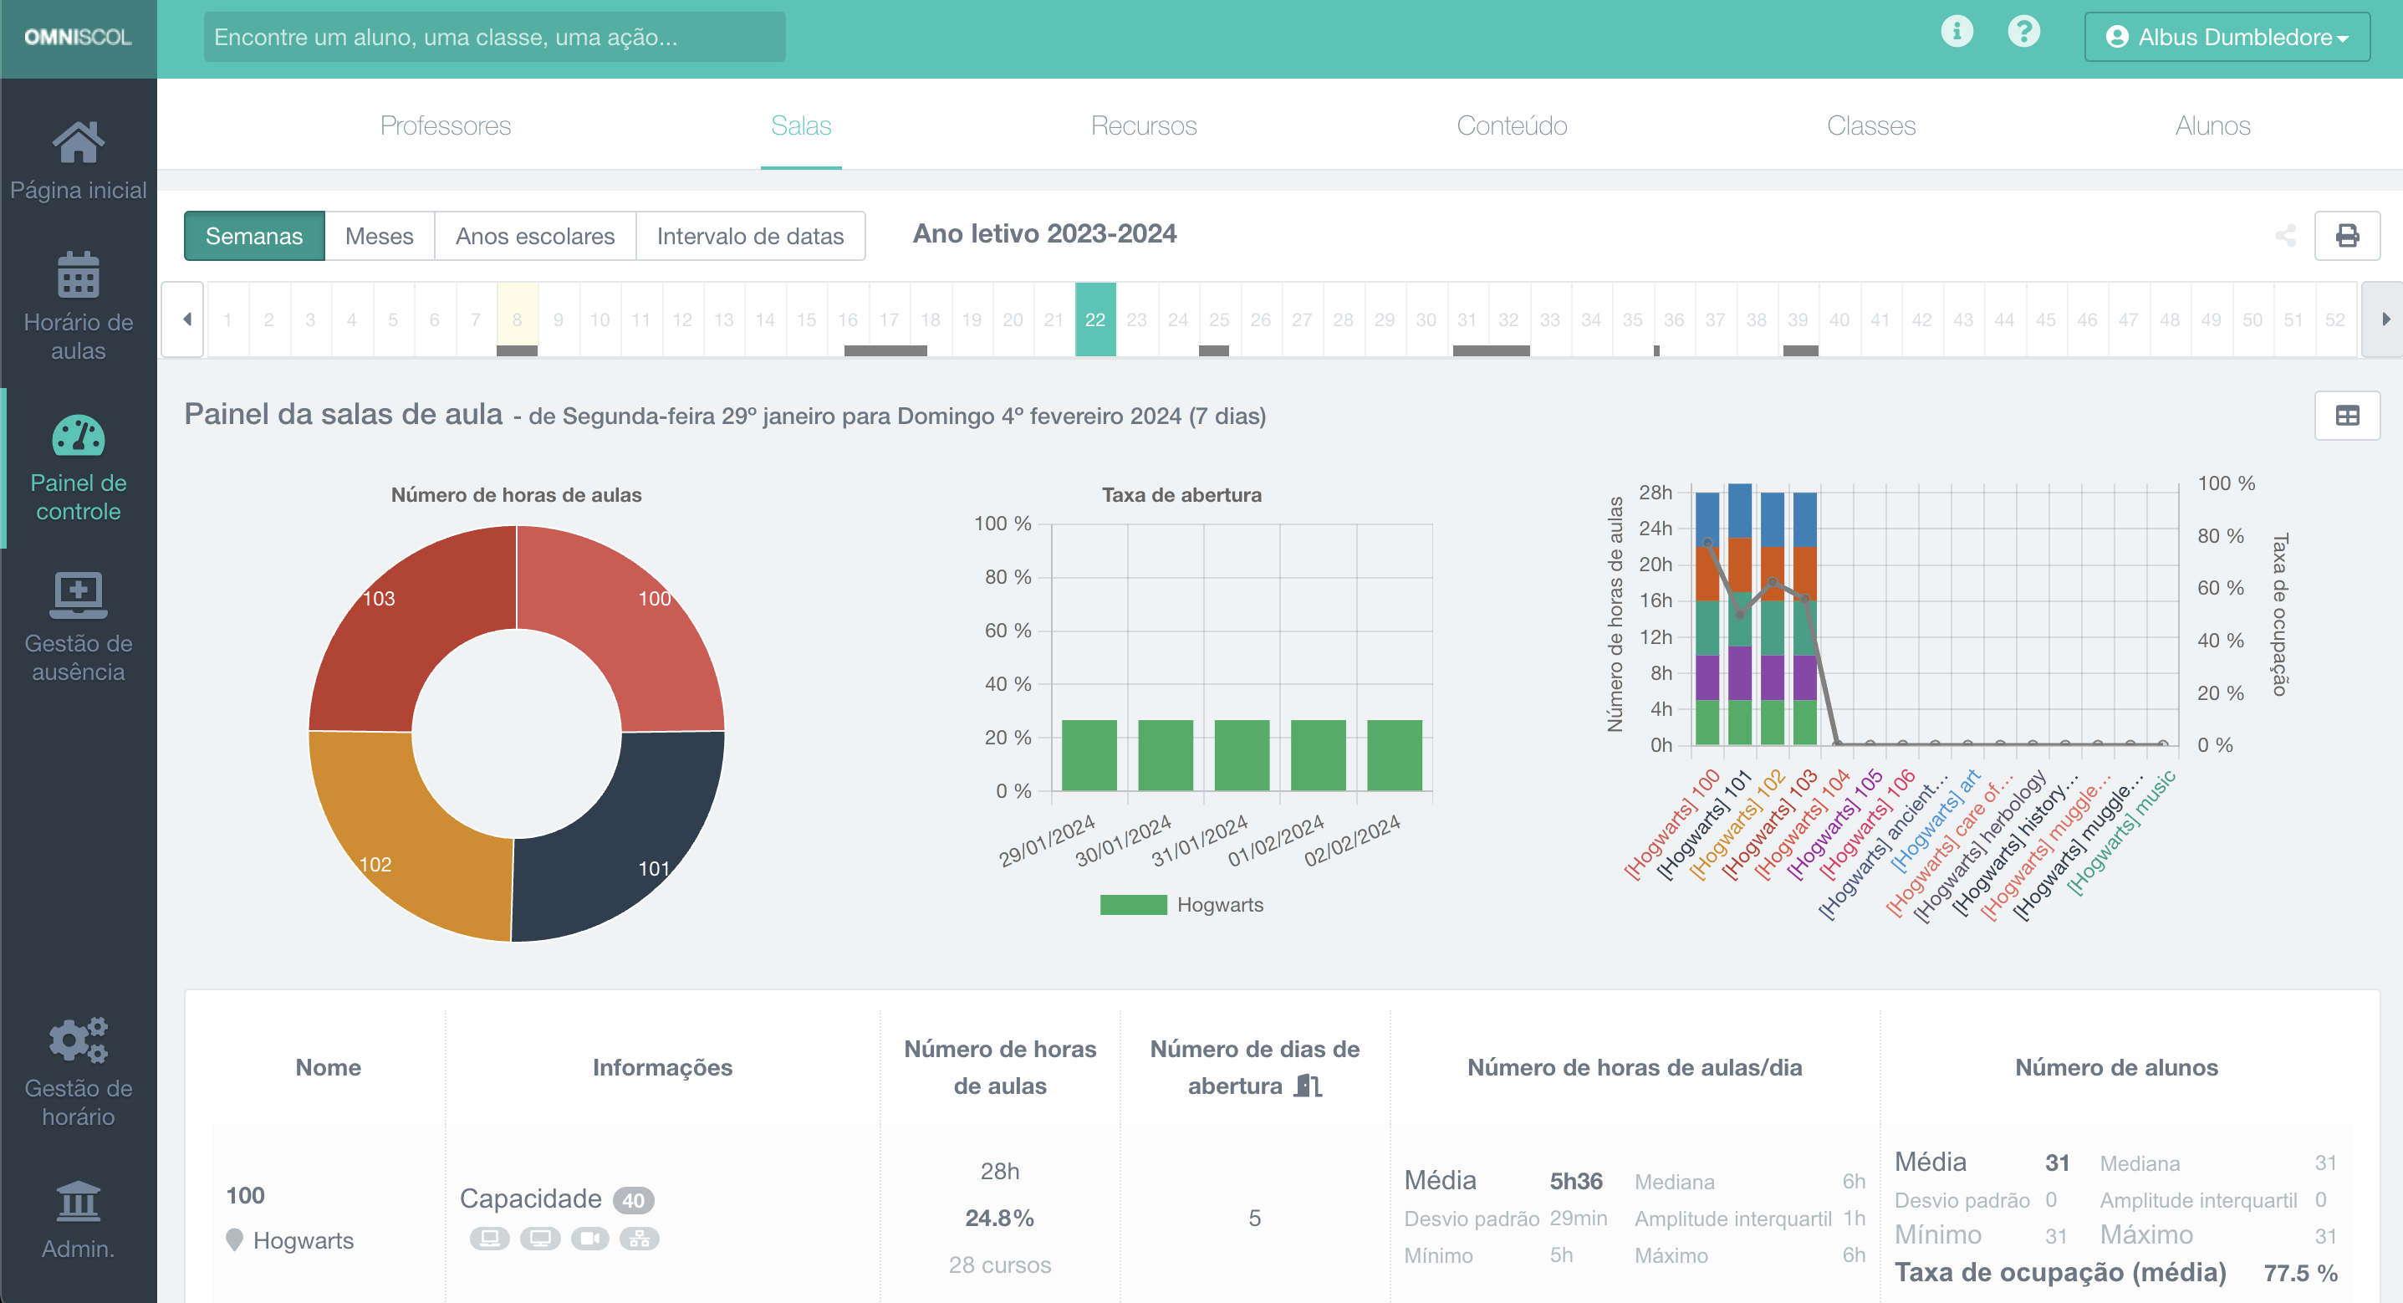
Task: Open the Página inicial home icon
Action: point(79,143)
